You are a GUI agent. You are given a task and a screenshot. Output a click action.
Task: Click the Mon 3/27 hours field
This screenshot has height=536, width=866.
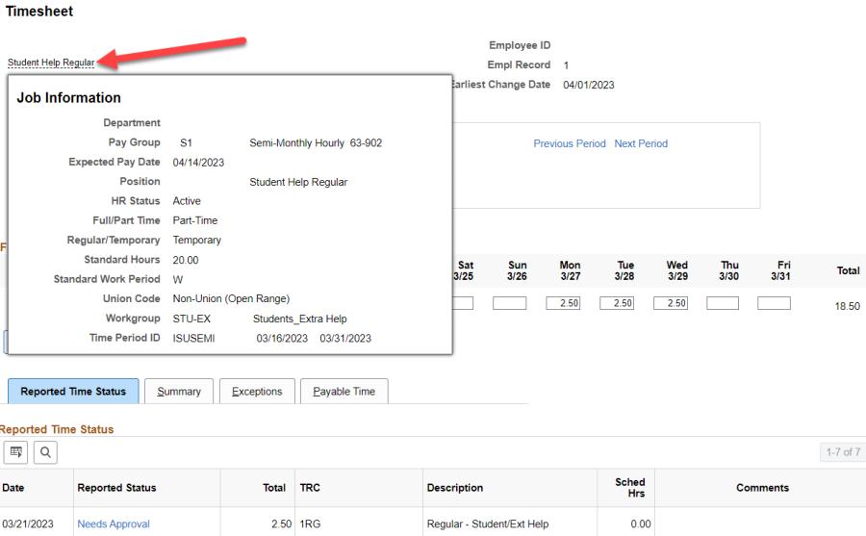click(563, 303)
